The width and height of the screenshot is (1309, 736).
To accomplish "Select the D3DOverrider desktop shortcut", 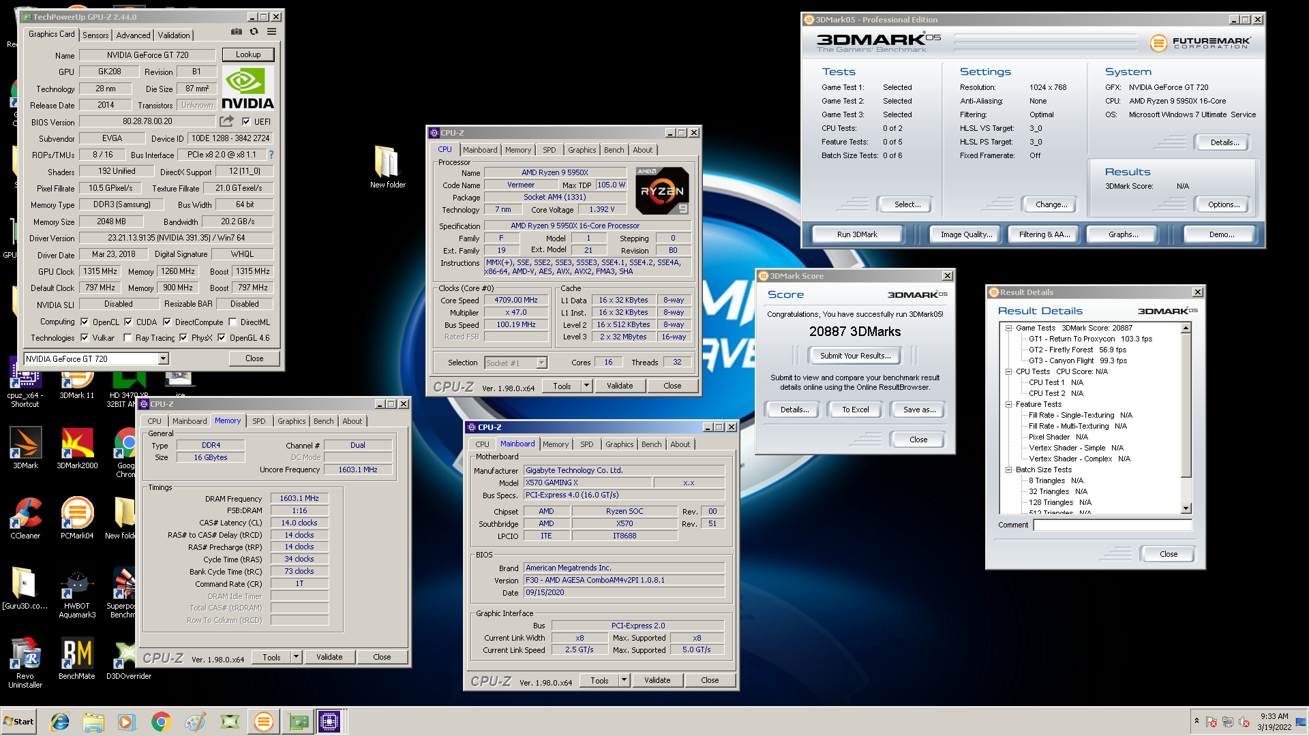I will [128, 659].
